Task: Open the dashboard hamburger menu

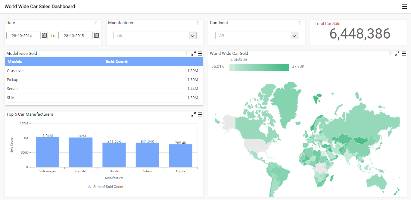Action: 404,7
